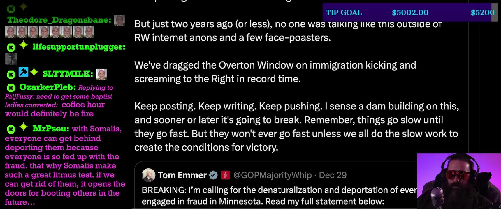Screen dimensions: 501x209
Task: Click the green Kick badge beside lifesupportunplugger
Action: [11, 47]
